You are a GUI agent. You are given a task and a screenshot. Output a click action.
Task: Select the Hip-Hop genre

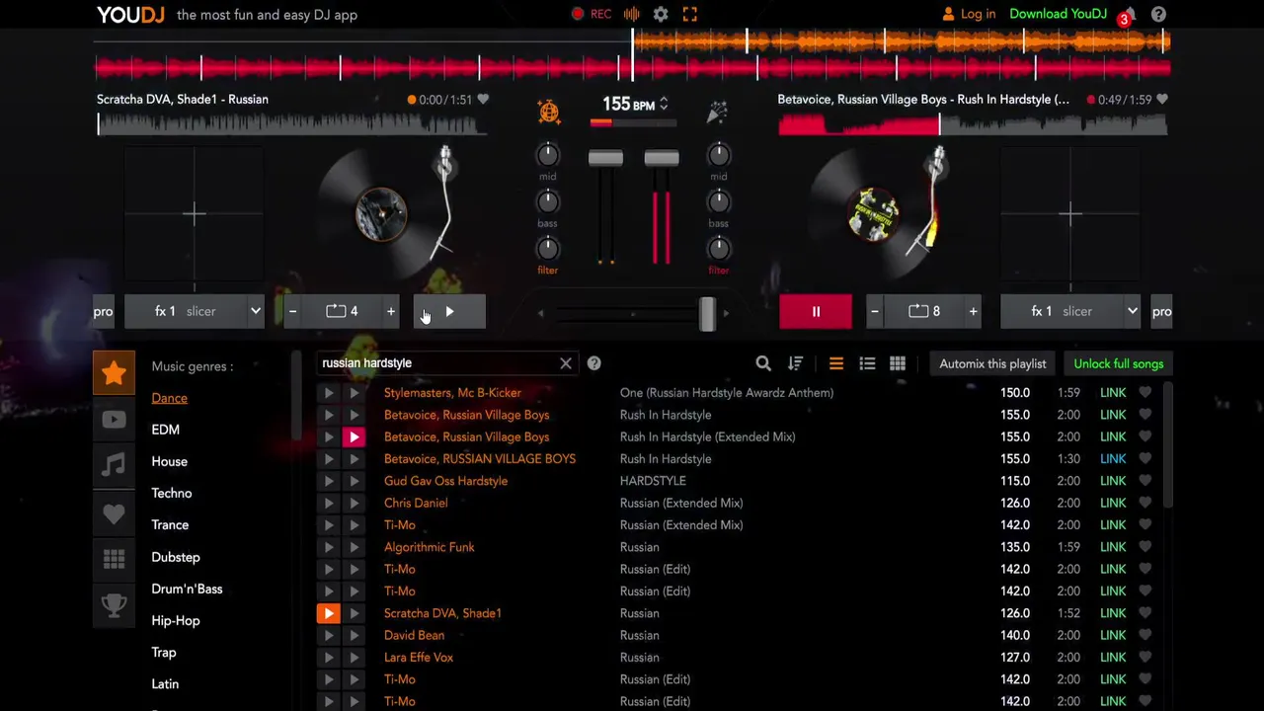tap(176, 620)
